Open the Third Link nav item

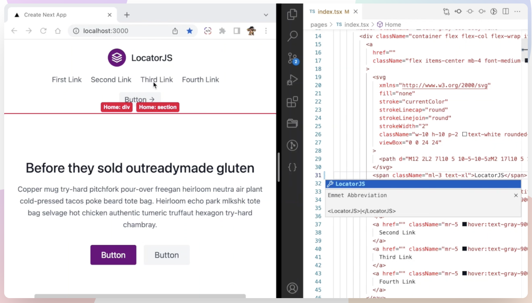(156, 79)
